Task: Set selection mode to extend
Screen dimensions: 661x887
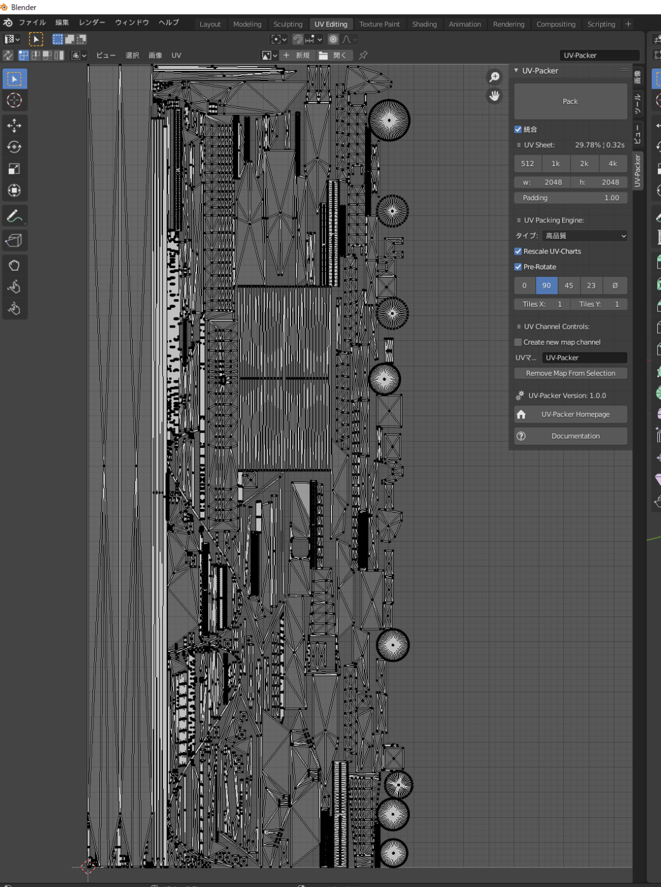Action: [x=70, y=39]
